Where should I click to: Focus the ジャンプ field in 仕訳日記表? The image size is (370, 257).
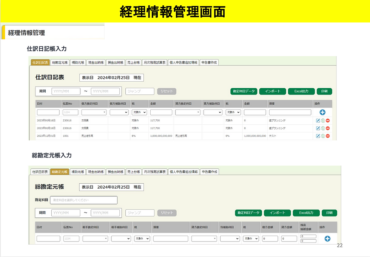pyautogui.click(x=140, y=91)
